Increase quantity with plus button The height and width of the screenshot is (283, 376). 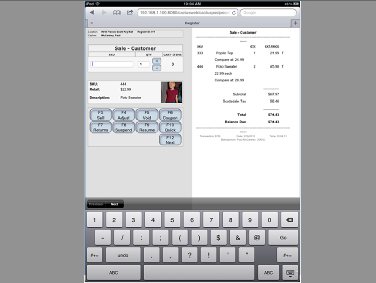[157, 61]
